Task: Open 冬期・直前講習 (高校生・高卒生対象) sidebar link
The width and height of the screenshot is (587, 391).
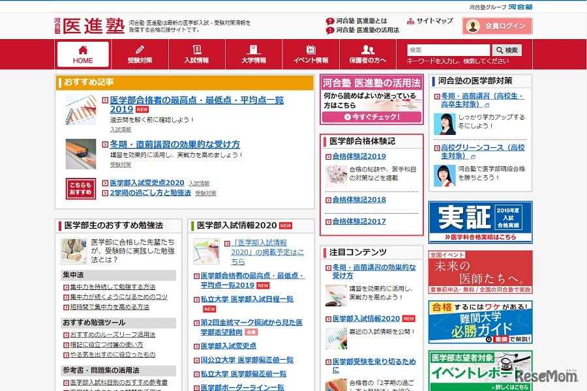Action: 482,100
